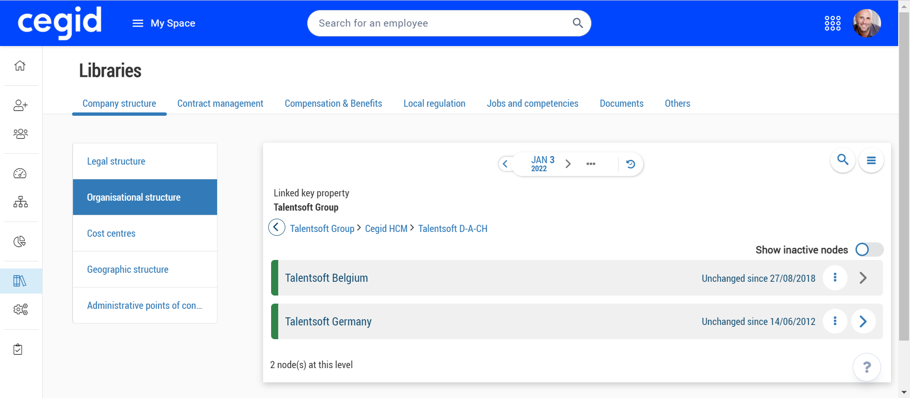
Task: Expand the Talentsoft Belgium node
Action: point(863,278)
